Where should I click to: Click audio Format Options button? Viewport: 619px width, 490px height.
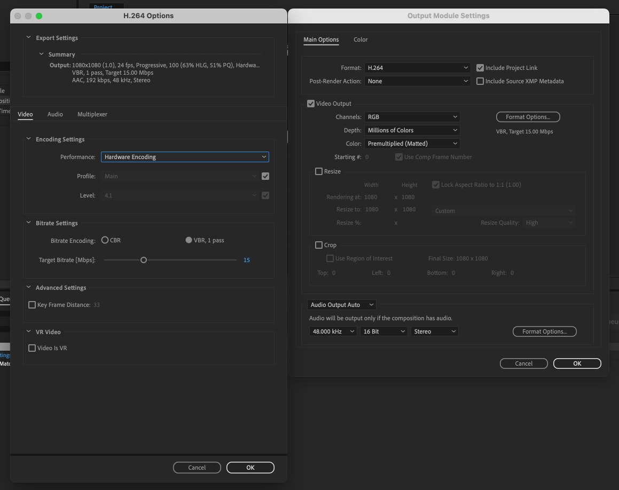[x=544, y=331]
